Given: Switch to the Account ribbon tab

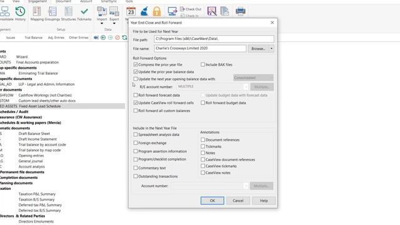Looking at the screenshot, I should (x=86, y=1).
